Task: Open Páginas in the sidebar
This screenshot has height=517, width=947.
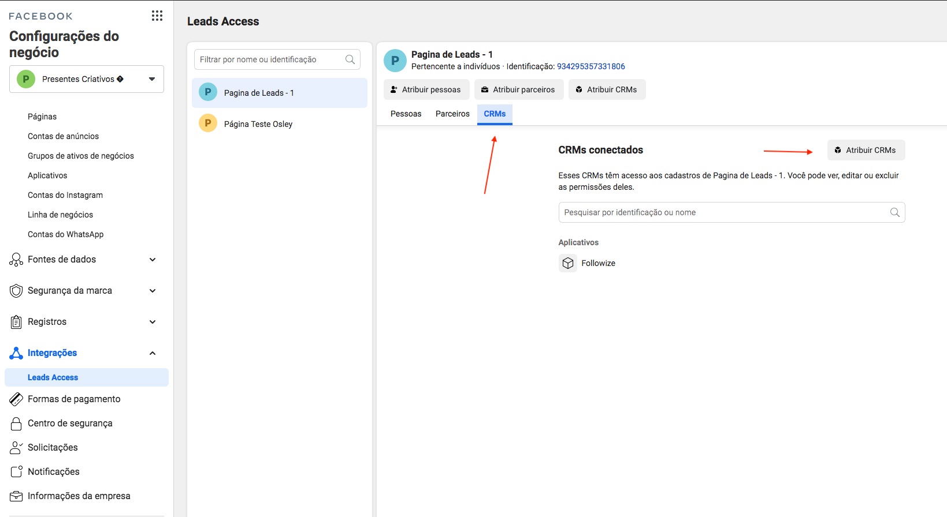Action: click(42, 117)
